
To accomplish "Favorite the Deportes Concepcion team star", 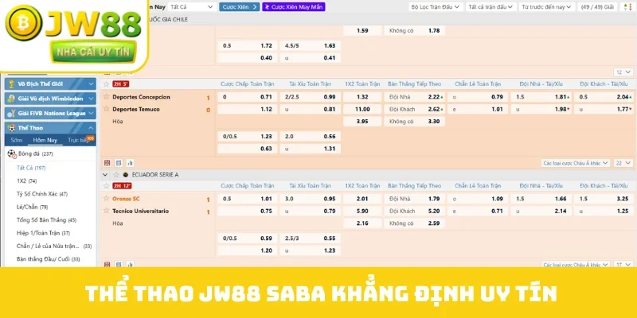I will point(107,96).
